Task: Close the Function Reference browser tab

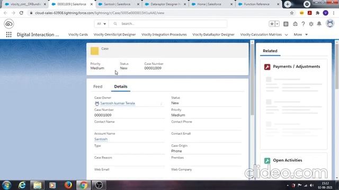Action: [278, 4]
